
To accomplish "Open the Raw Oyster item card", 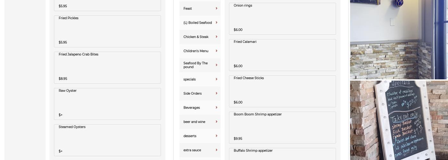I will [107, 104].
